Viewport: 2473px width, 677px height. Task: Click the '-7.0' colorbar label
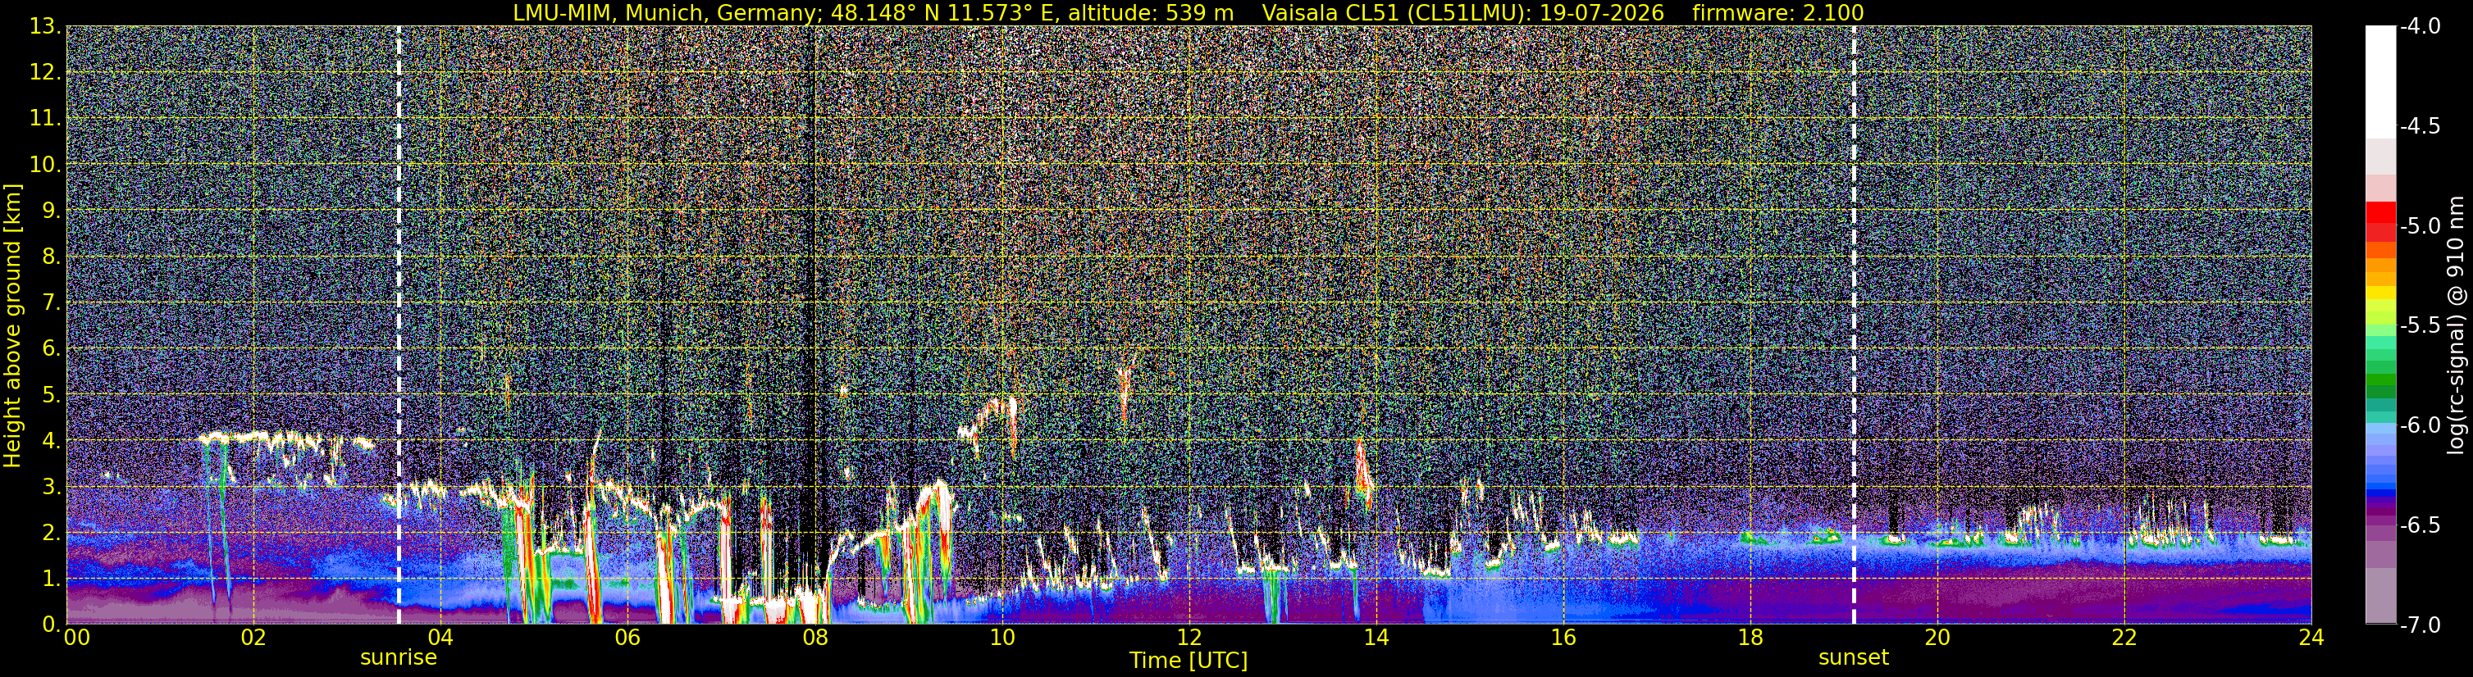2419,625
